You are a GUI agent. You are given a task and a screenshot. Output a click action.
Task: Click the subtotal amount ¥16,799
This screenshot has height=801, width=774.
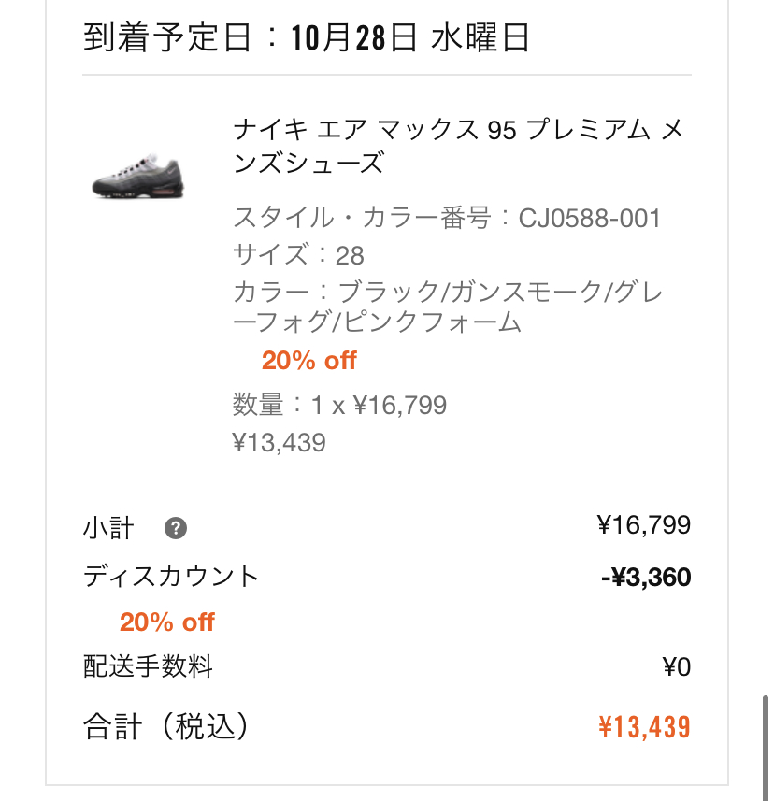coord(644,525)
